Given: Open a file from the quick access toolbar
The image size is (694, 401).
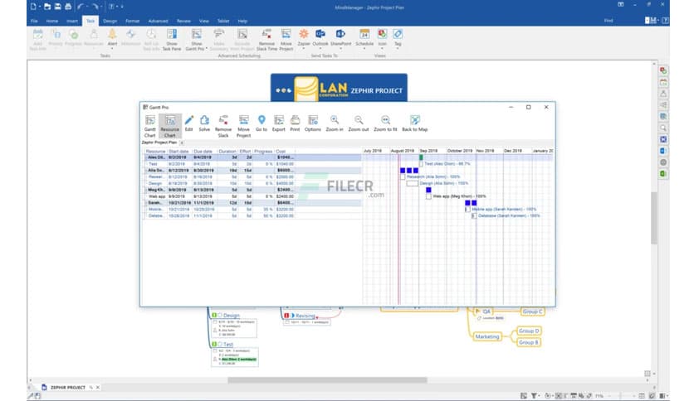Looking at the screenshot, I should (x=47, y=7).
